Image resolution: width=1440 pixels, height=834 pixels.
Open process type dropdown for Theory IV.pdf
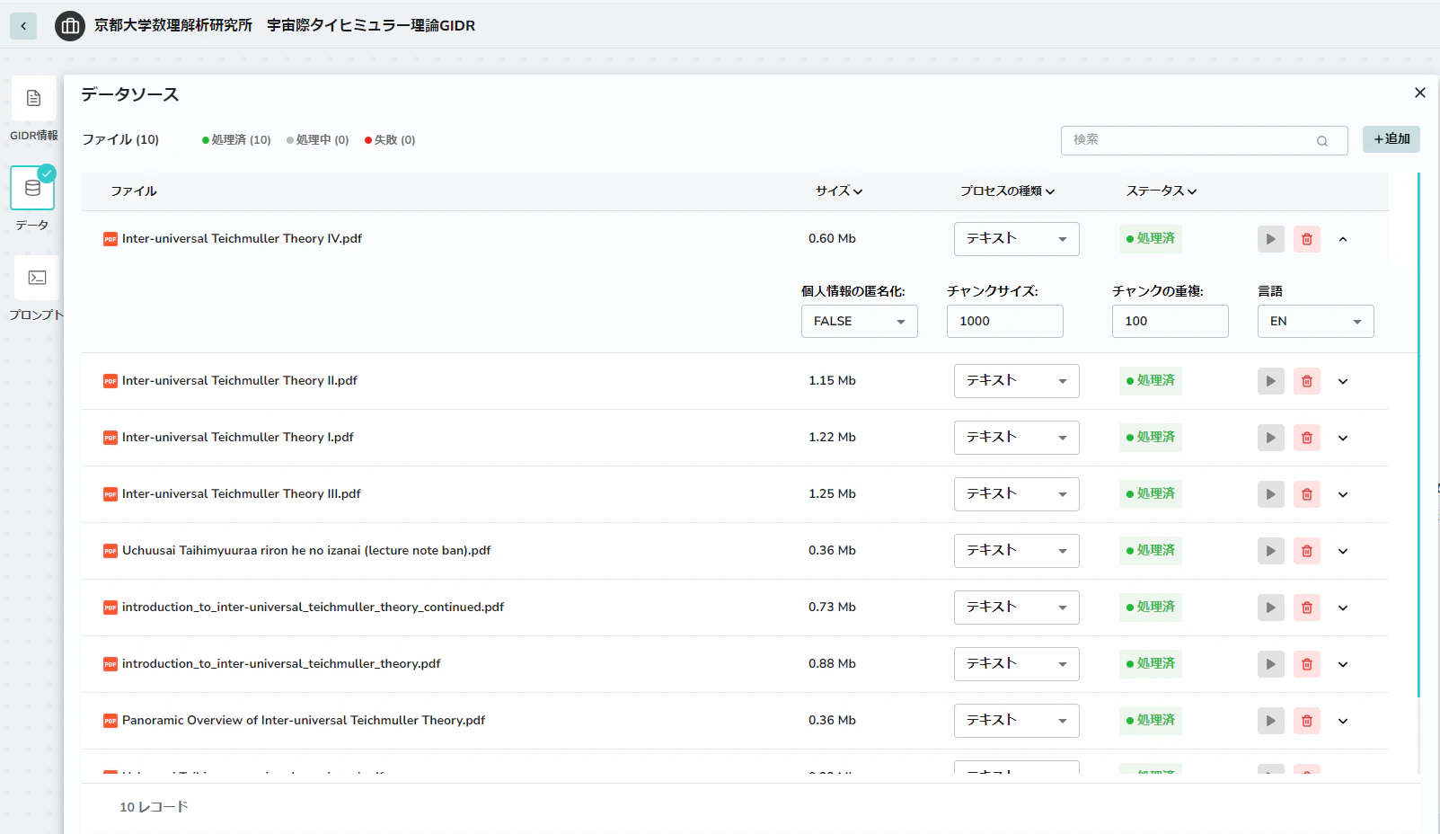[1017, 239]
